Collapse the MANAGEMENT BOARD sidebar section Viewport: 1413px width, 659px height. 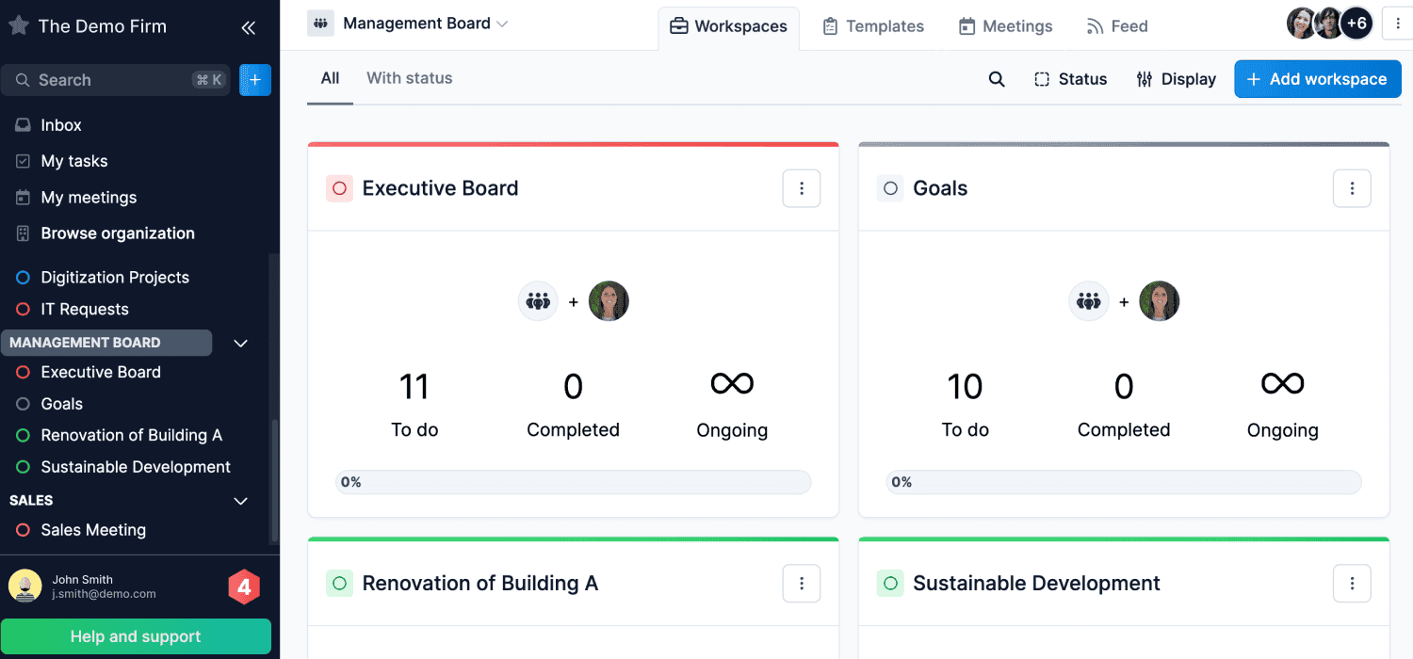click(x=240, y=343)
